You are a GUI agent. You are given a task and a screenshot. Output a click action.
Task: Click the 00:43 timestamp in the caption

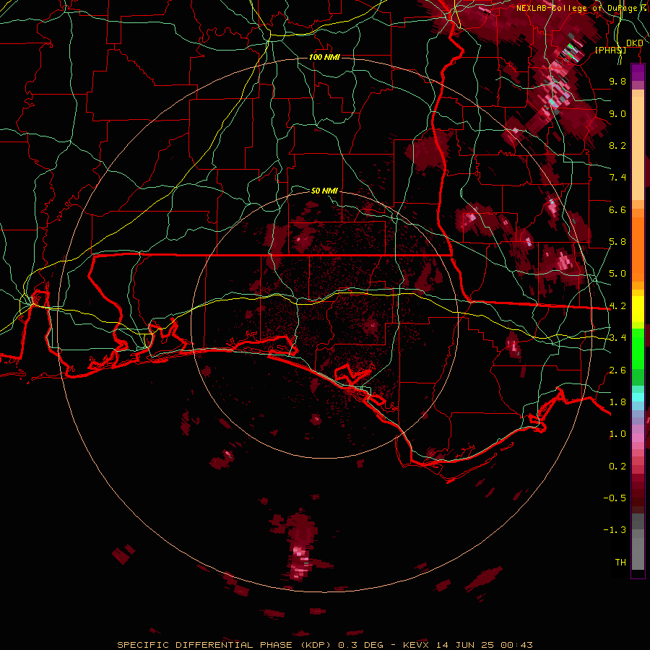pos(516,645)
